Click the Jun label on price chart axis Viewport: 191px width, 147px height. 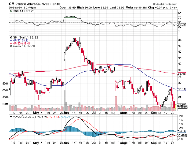[66, 113]
